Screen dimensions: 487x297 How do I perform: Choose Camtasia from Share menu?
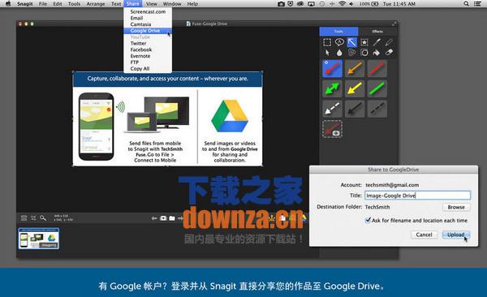pyautogui.click(x=148, y=24)
